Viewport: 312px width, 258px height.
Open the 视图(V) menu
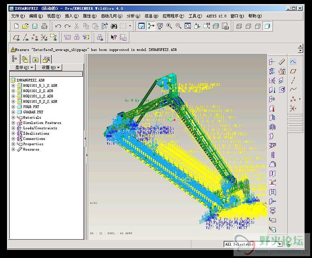pyautogui.click(x=54, y=16)
